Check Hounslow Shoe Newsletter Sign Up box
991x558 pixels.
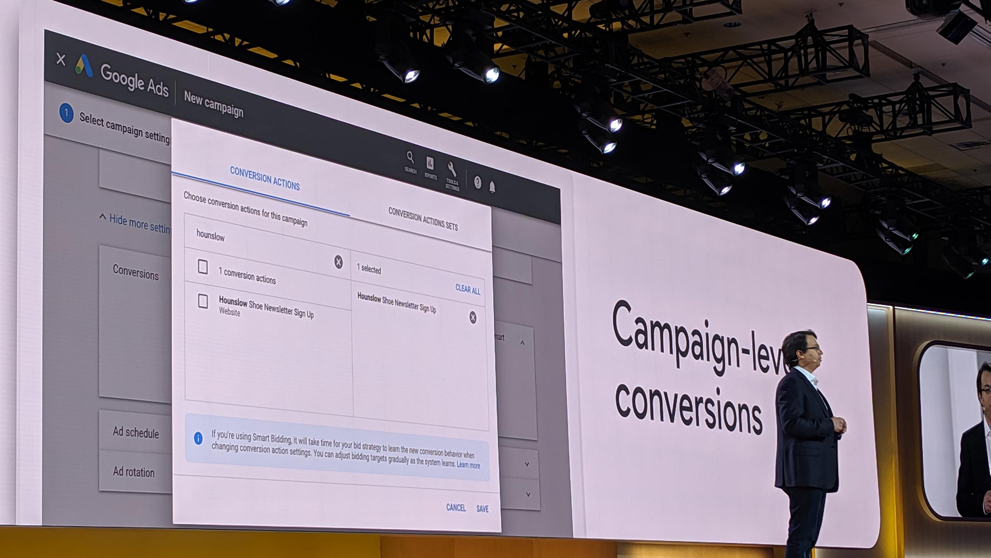pyautogui.click(x=203, y=301)
